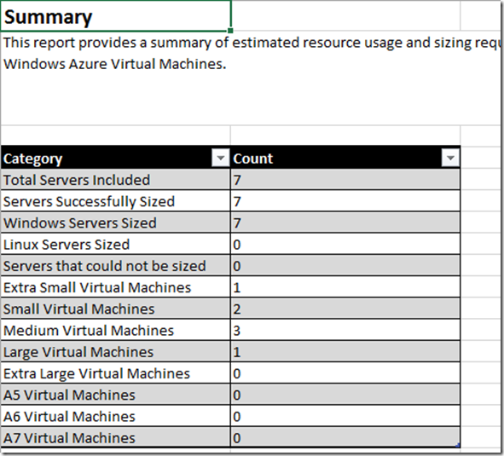Viewport: 504px width, 456px height.
Task: Click the report description text cell
Action: [x=251, y=53]
